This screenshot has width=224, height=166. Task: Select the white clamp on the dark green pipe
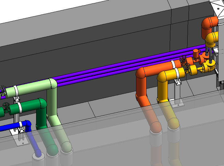point(19,107)
